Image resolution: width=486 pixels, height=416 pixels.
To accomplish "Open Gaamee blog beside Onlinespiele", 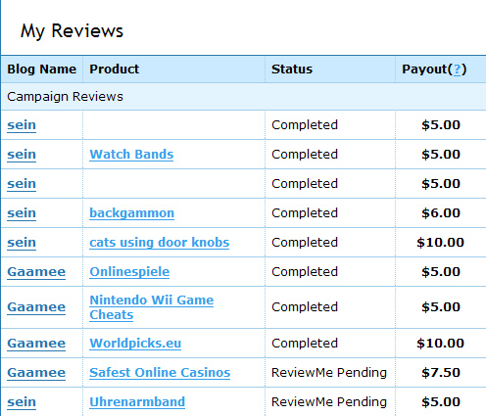I will 36,272.
